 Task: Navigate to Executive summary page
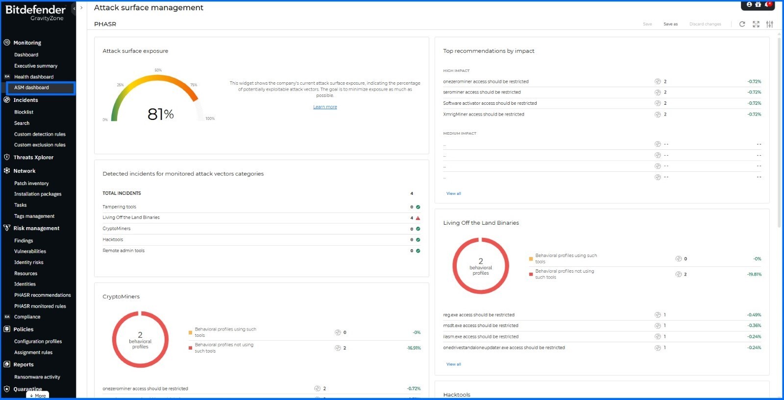(36, 66)
